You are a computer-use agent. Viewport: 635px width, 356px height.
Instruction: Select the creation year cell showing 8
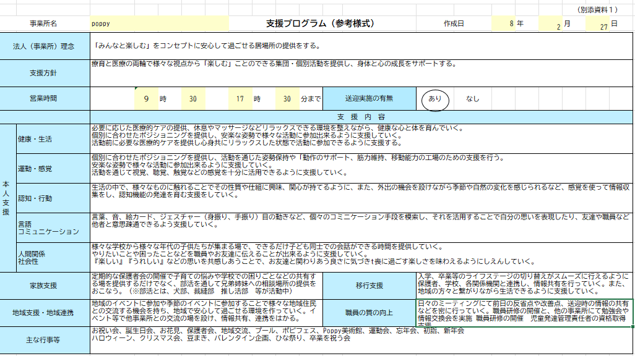pos(504,23)
